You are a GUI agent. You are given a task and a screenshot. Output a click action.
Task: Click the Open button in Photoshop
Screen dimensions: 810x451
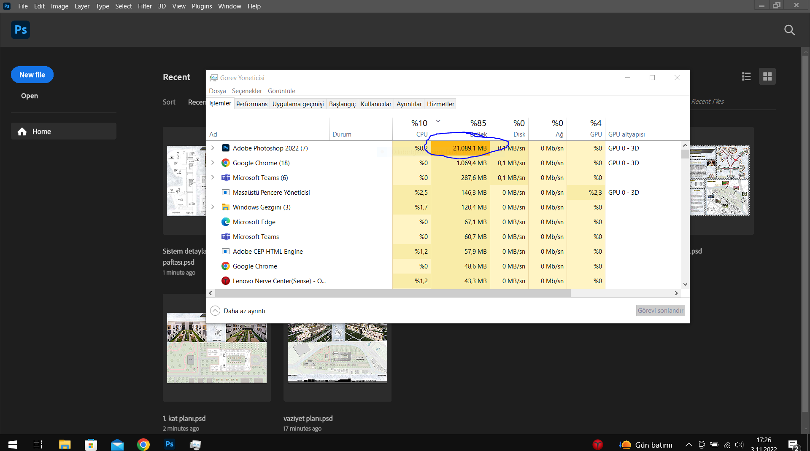(30, 96)
